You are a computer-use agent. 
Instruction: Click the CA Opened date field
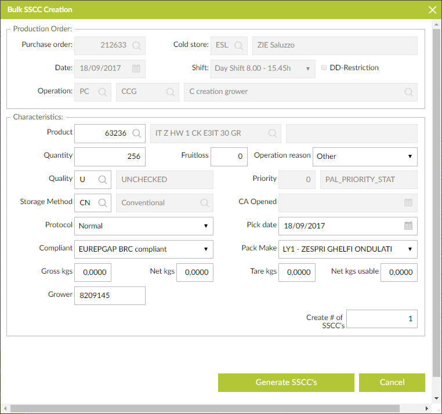(x=348, y=203)
